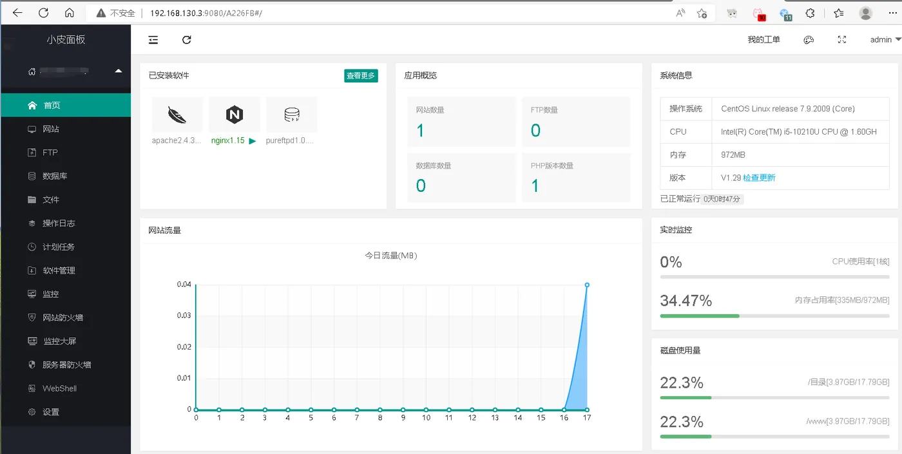Open 监控 in the sidebar
Viewport: 902px width, 454px height.
(x=66, y=294)
